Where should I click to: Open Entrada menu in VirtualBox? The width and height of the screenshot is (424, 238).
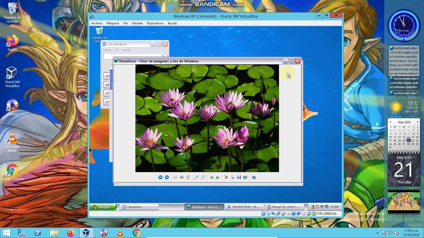pos(137,23)
